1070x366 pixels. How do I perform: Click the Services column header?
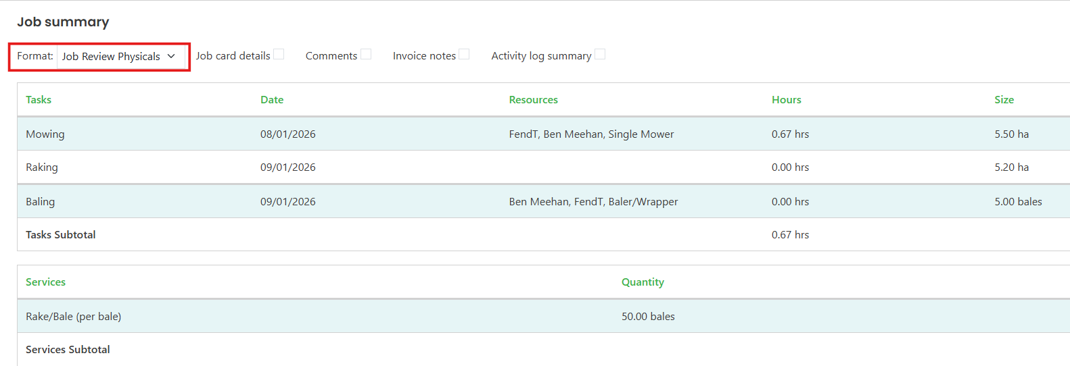45,282
